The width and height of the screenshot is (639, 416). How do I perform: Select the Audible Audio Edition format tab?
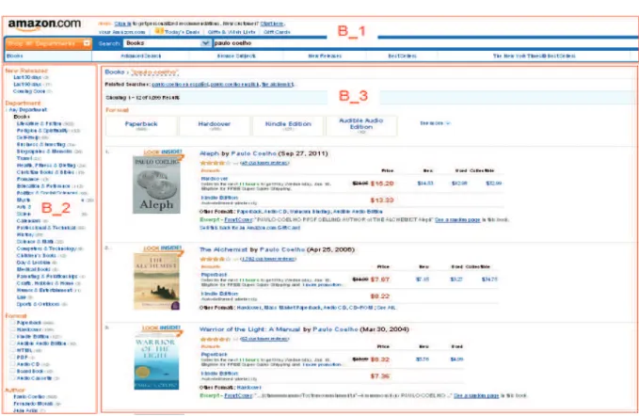(x=361, y=126)
